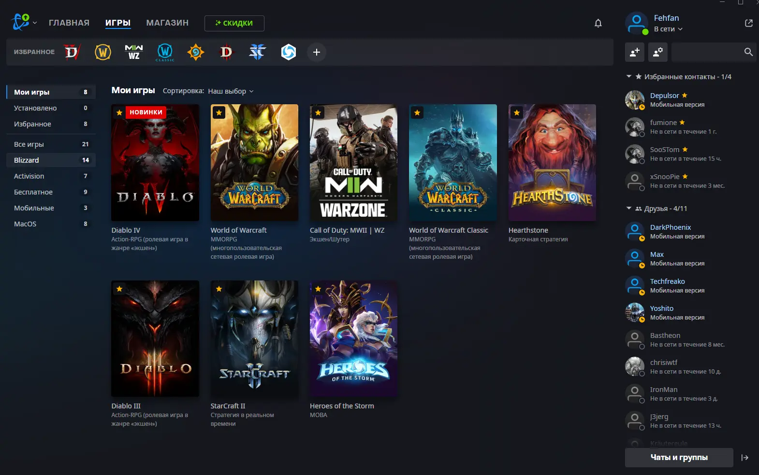Select 'Бесплатное' sidebar filter
The height and width of the screenshot is (475, 759).
click(51, 192)
